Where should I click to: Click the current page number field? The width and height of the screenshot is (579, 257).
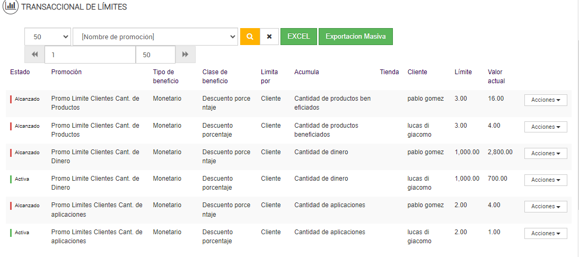click(90, 55)
